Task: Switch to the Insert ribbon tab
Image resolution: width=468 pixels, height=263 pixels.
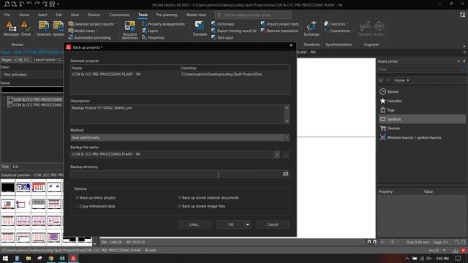Action: click(42, 15)
